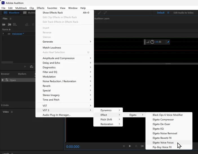Open the Video panel menu icon
Image resolution: width=198 pixels, height=154 pixels.
(12, 112)
